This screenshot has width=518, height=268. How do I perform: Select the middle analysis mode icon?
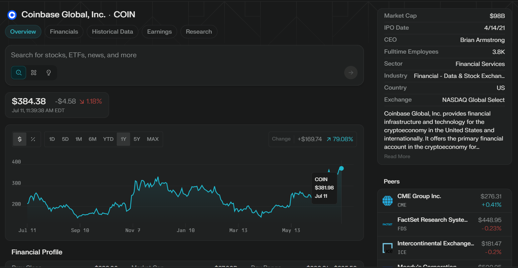point(34,73)
